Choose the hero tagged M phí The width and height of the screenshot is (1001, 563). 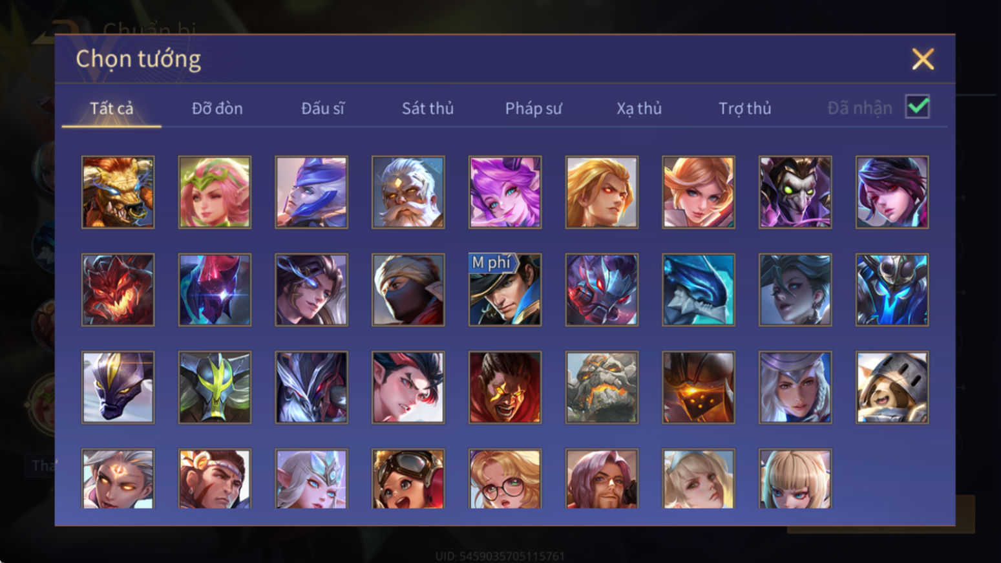pyautogui.click(x=505, y=290)
